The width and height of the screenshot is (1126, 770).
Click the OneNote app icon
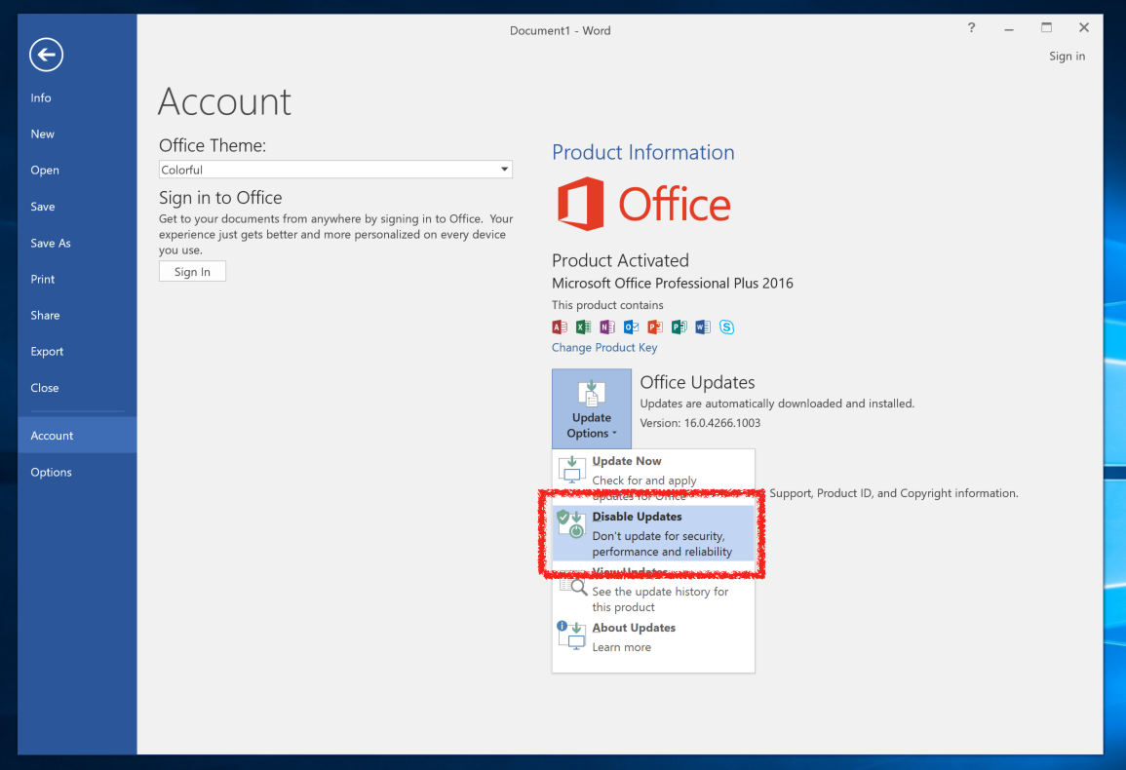click(x=607, y=327)
